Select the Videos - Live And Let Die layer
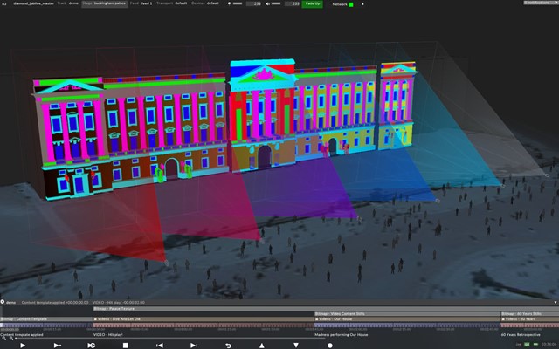 coord(204,319)
